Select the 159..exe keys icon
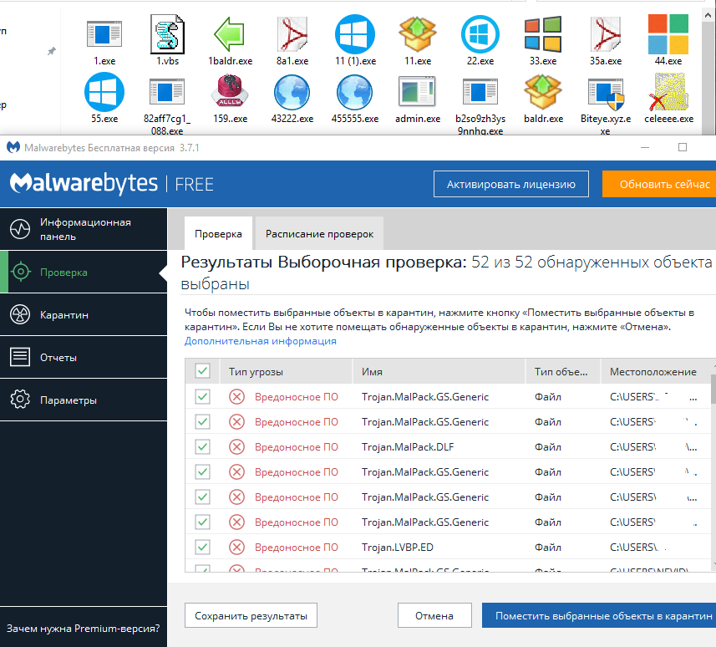 pyautogui.click(x=230, y=91)
